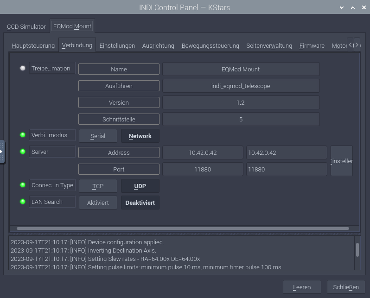Click the Device configuration applied log line
The width and height of the screenshot is (370, 298).
click(x=87, y=242)
